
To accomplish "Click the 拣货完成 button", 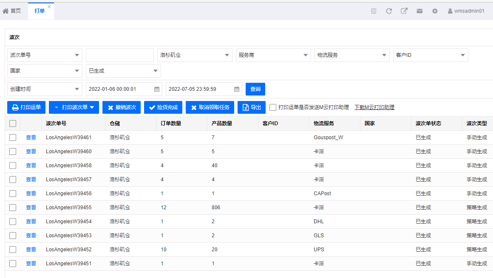I will pos(163,107).
